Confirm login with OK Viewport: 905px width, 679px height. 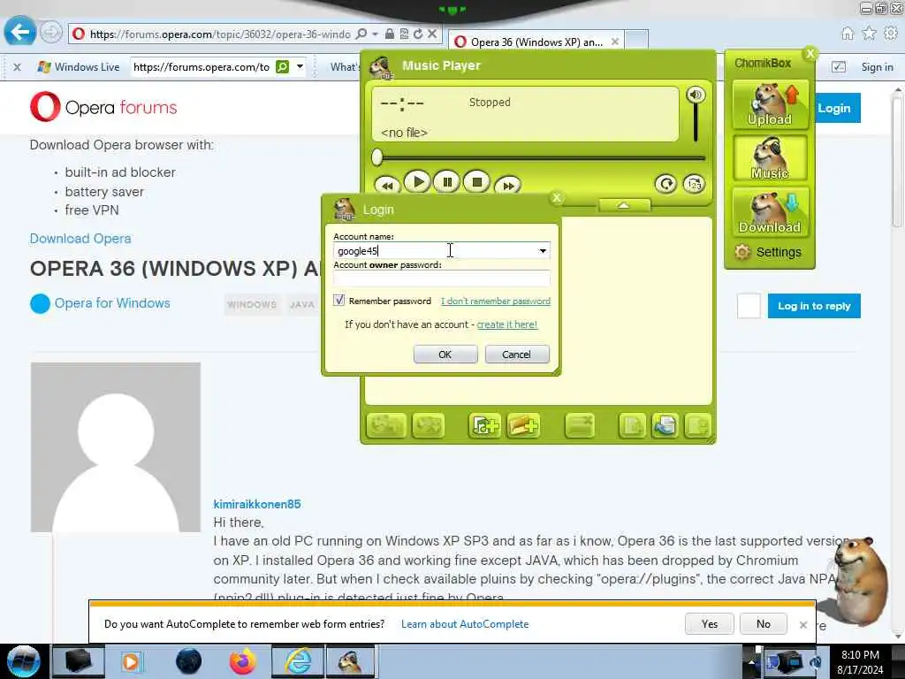tap(445, 354)
